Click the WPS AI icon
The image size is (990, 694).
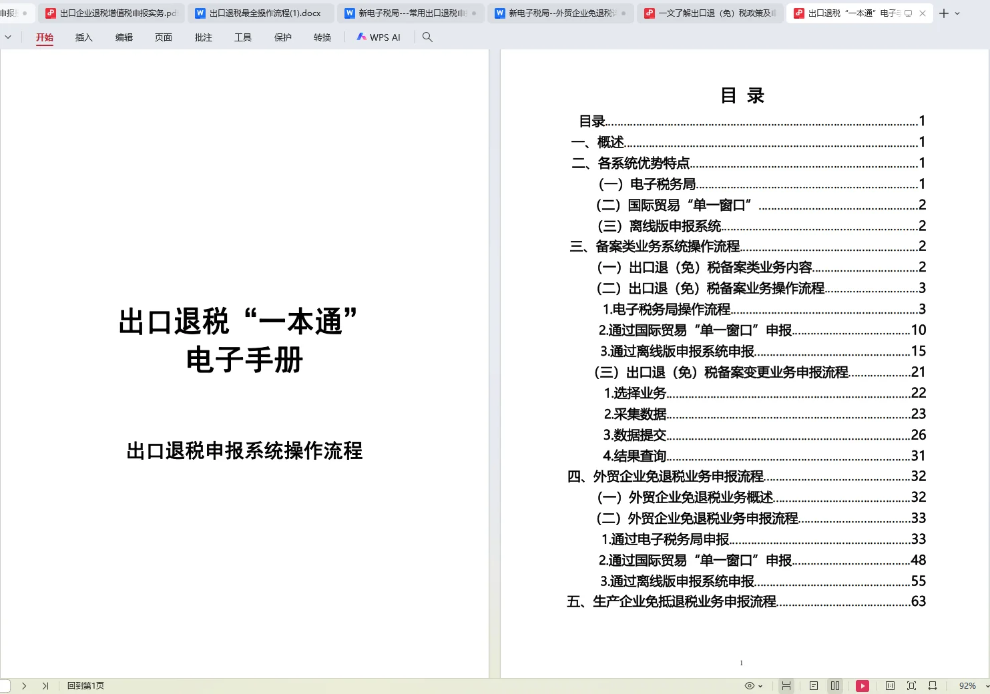pos(378,37)
